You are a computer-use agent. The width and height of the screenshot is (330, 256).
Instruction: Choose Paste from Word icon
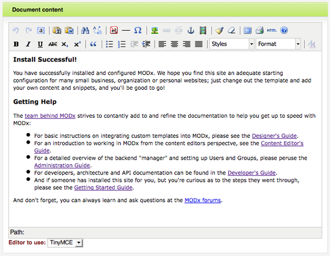[69, 30]
